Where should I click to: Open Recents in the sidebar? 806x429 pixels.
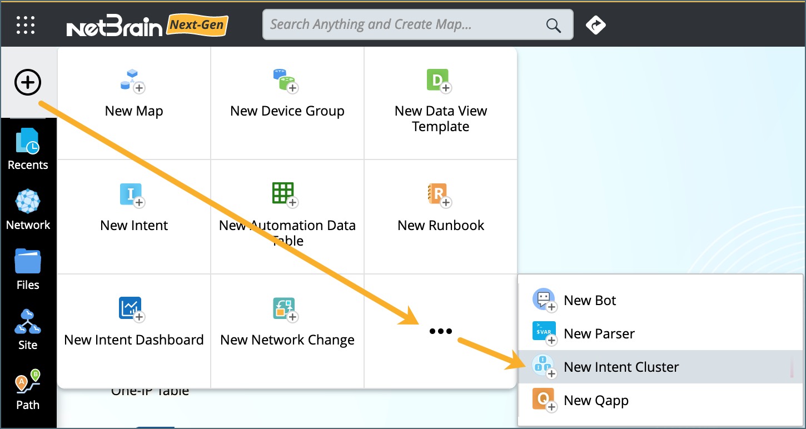28,149
